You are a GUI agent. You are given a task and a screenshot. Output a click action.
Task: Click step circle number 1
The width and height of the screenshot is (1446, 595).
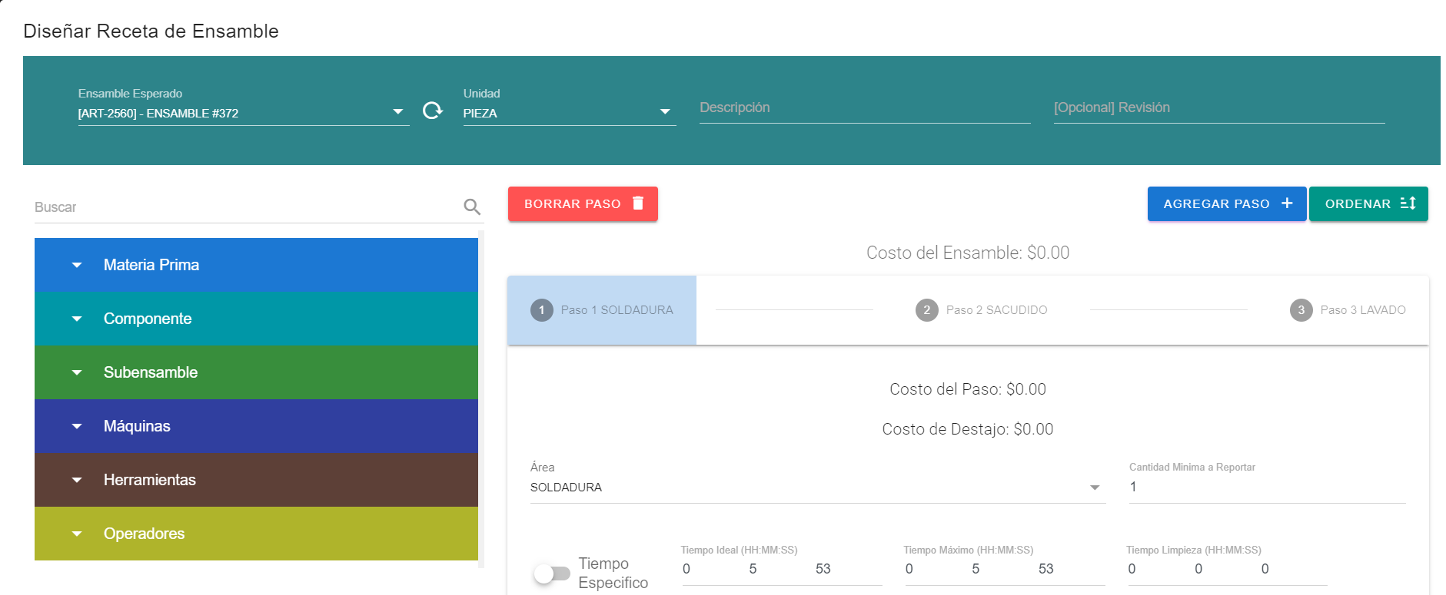coord(542,310)
